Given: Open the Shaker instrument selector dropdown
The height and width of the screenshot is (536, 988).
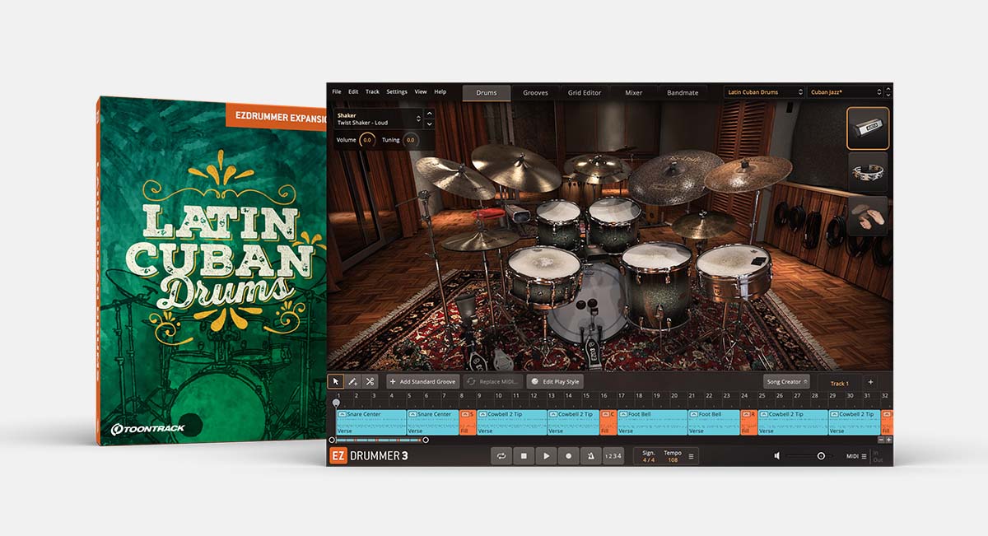Looking at the screenshot, I should 379,119.
